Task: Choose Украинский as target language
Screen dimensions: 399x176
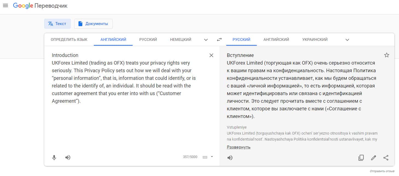Action: tap(315, 40)
